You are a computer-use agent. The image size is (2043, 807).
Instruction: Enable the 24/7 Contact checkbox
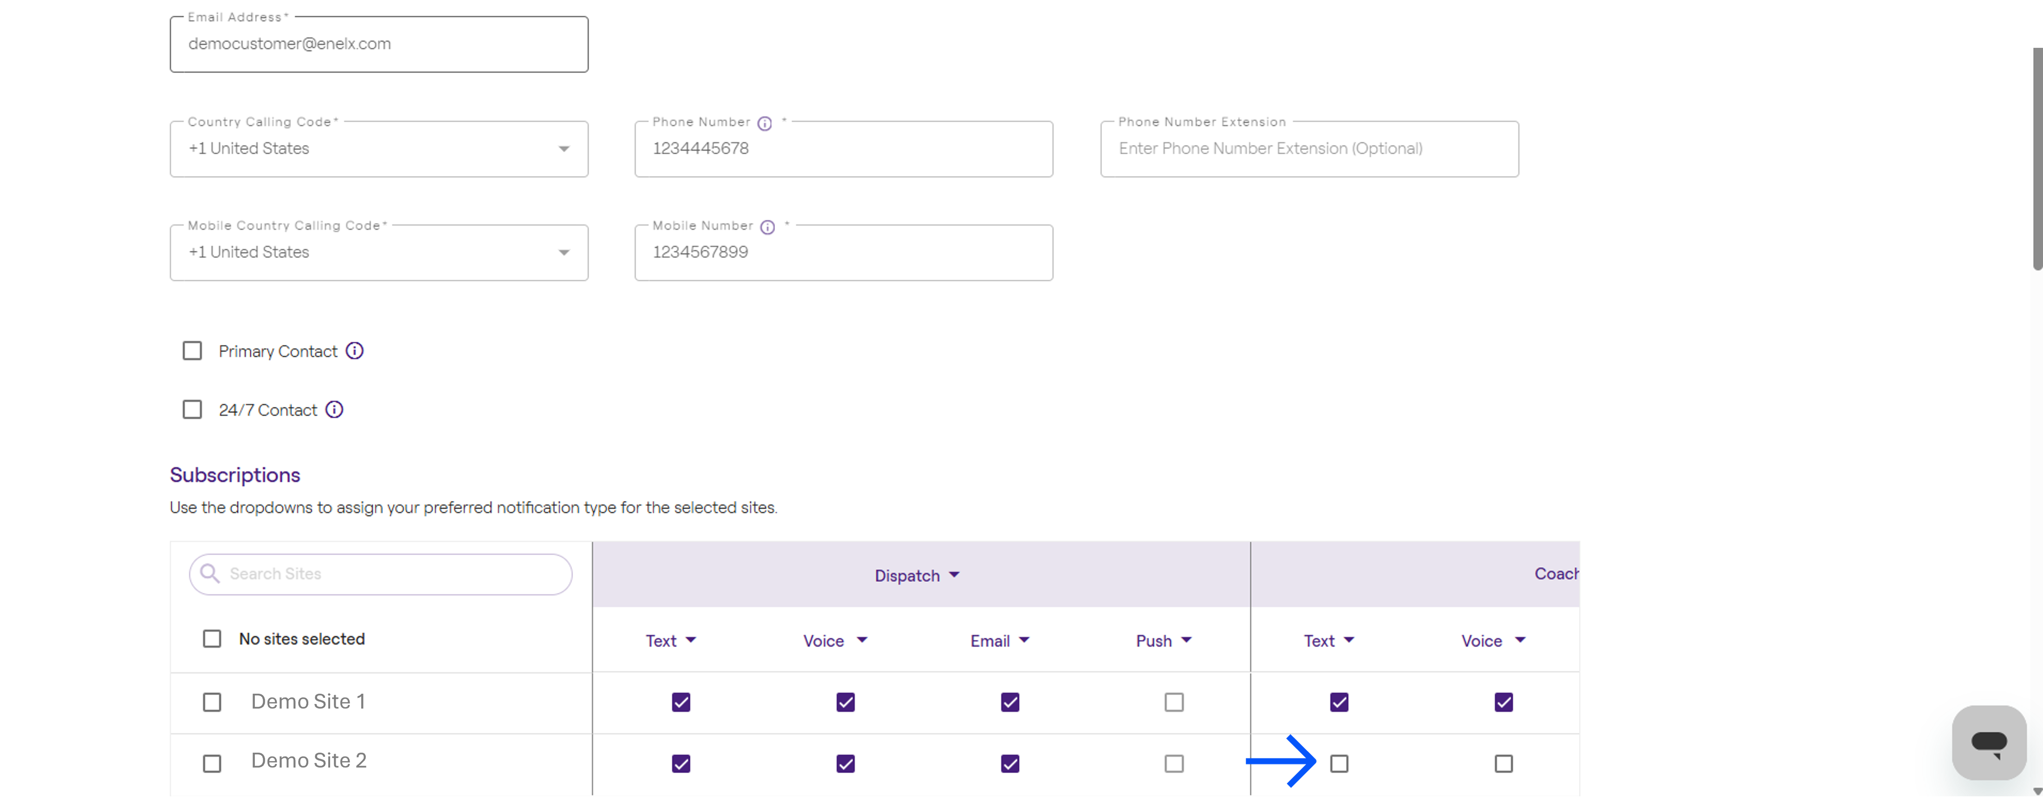click(x=192, y=409)
